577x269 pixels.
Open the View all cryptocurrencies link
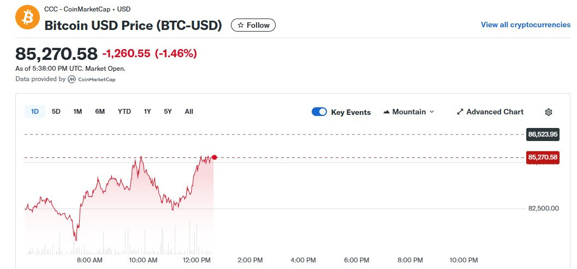coord(525,25)
